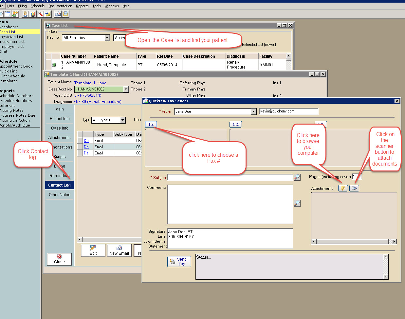Click the To: button to choose fax number
This screenshot has width=405, height=319.
point(151,125)
